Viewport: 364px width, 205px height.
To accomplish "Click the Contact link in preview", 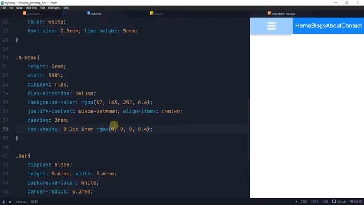I will [351, 26].
